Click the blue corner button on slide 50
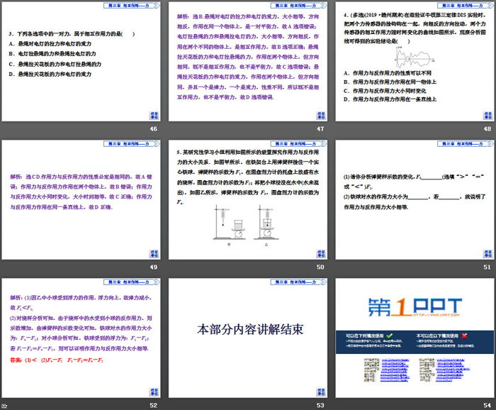496x410 pixels. tap(321, 253)
